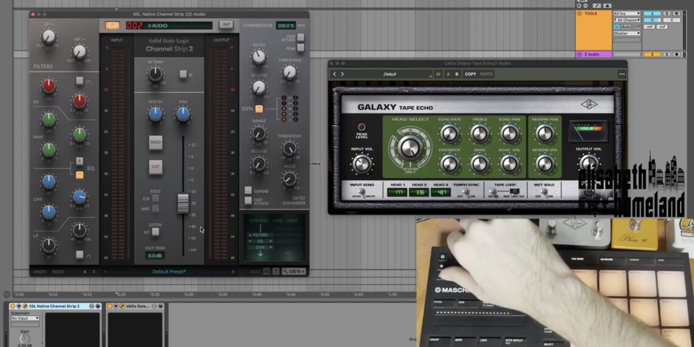Enable compressor Fast Attack switch
The width and height of the screenshot is (694, 347).
(x=300, y=37)
